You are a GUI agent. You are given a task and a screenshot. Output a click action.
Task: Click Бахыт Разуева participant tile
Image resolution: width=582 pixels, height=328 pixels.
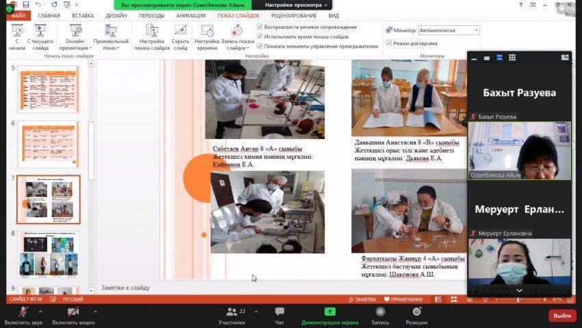pyautogui.click(x=520, y=92)
